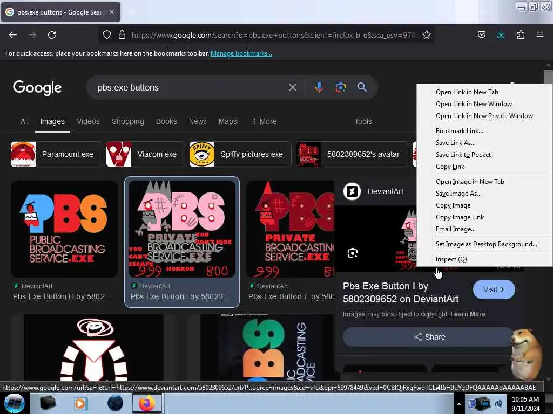
Task: Open the Windows Start orb
Action: [x=15, y=403]
